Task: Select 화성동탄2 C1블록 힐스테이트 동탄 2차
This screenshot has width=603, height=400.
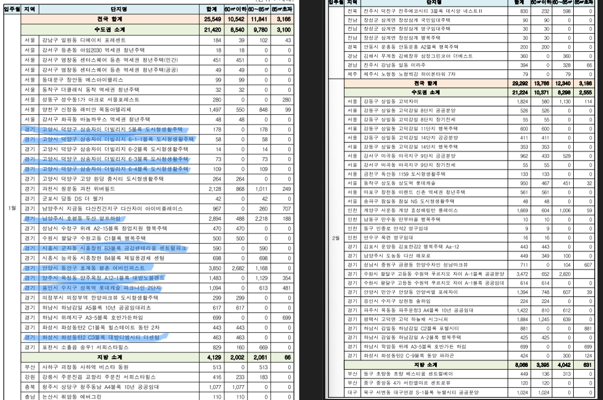Action: tap(100, 328)
